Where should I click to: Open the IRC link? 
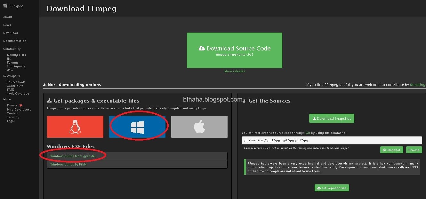(9, 59)
